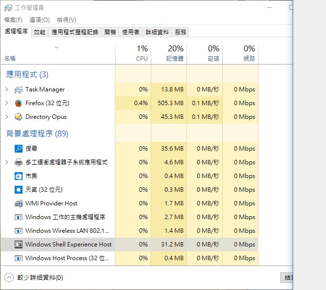The image size is (326, 290).
Task: Open the 選項(O) menu
Action: [x=40, y=20]
